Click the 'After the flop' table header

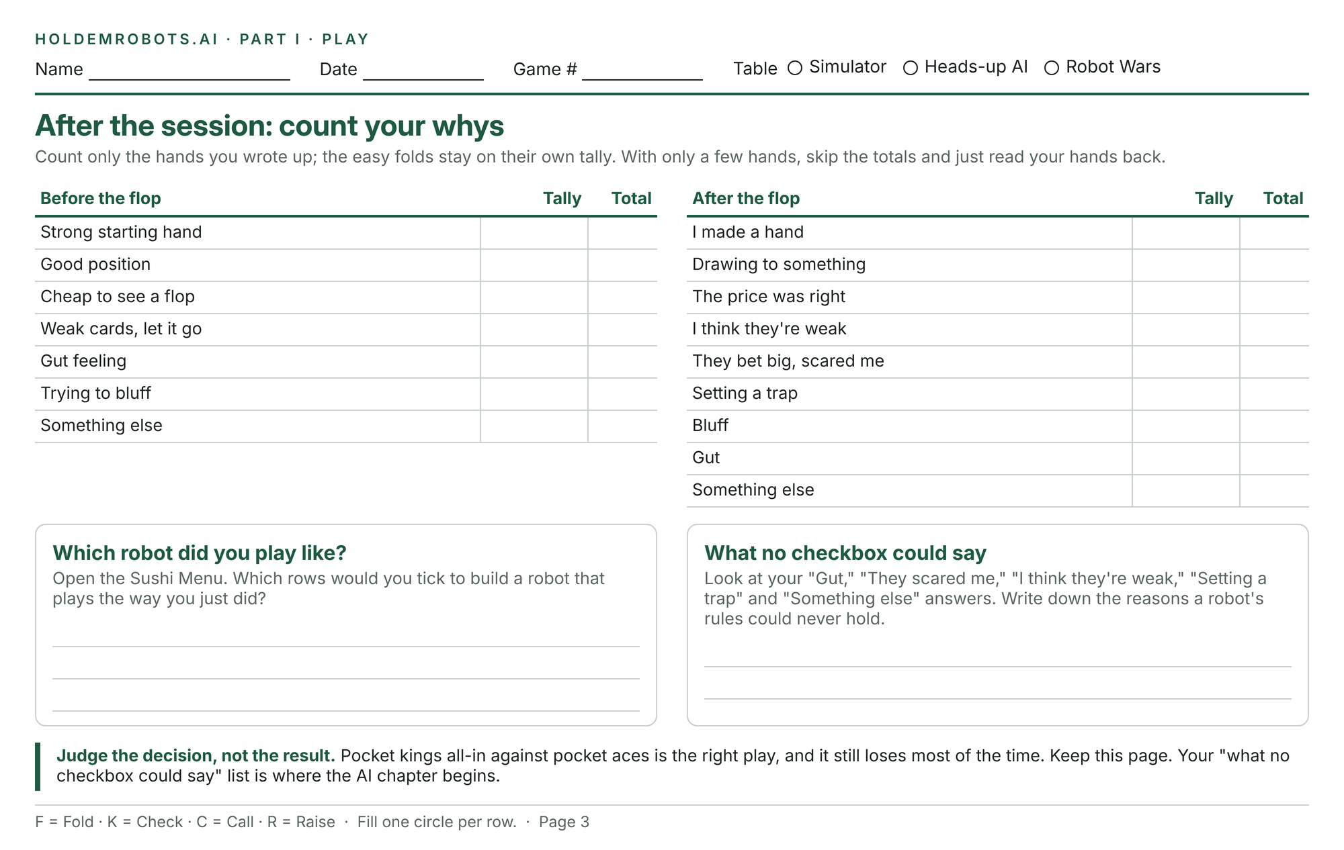pyautogui.click(x=746, y=199)
